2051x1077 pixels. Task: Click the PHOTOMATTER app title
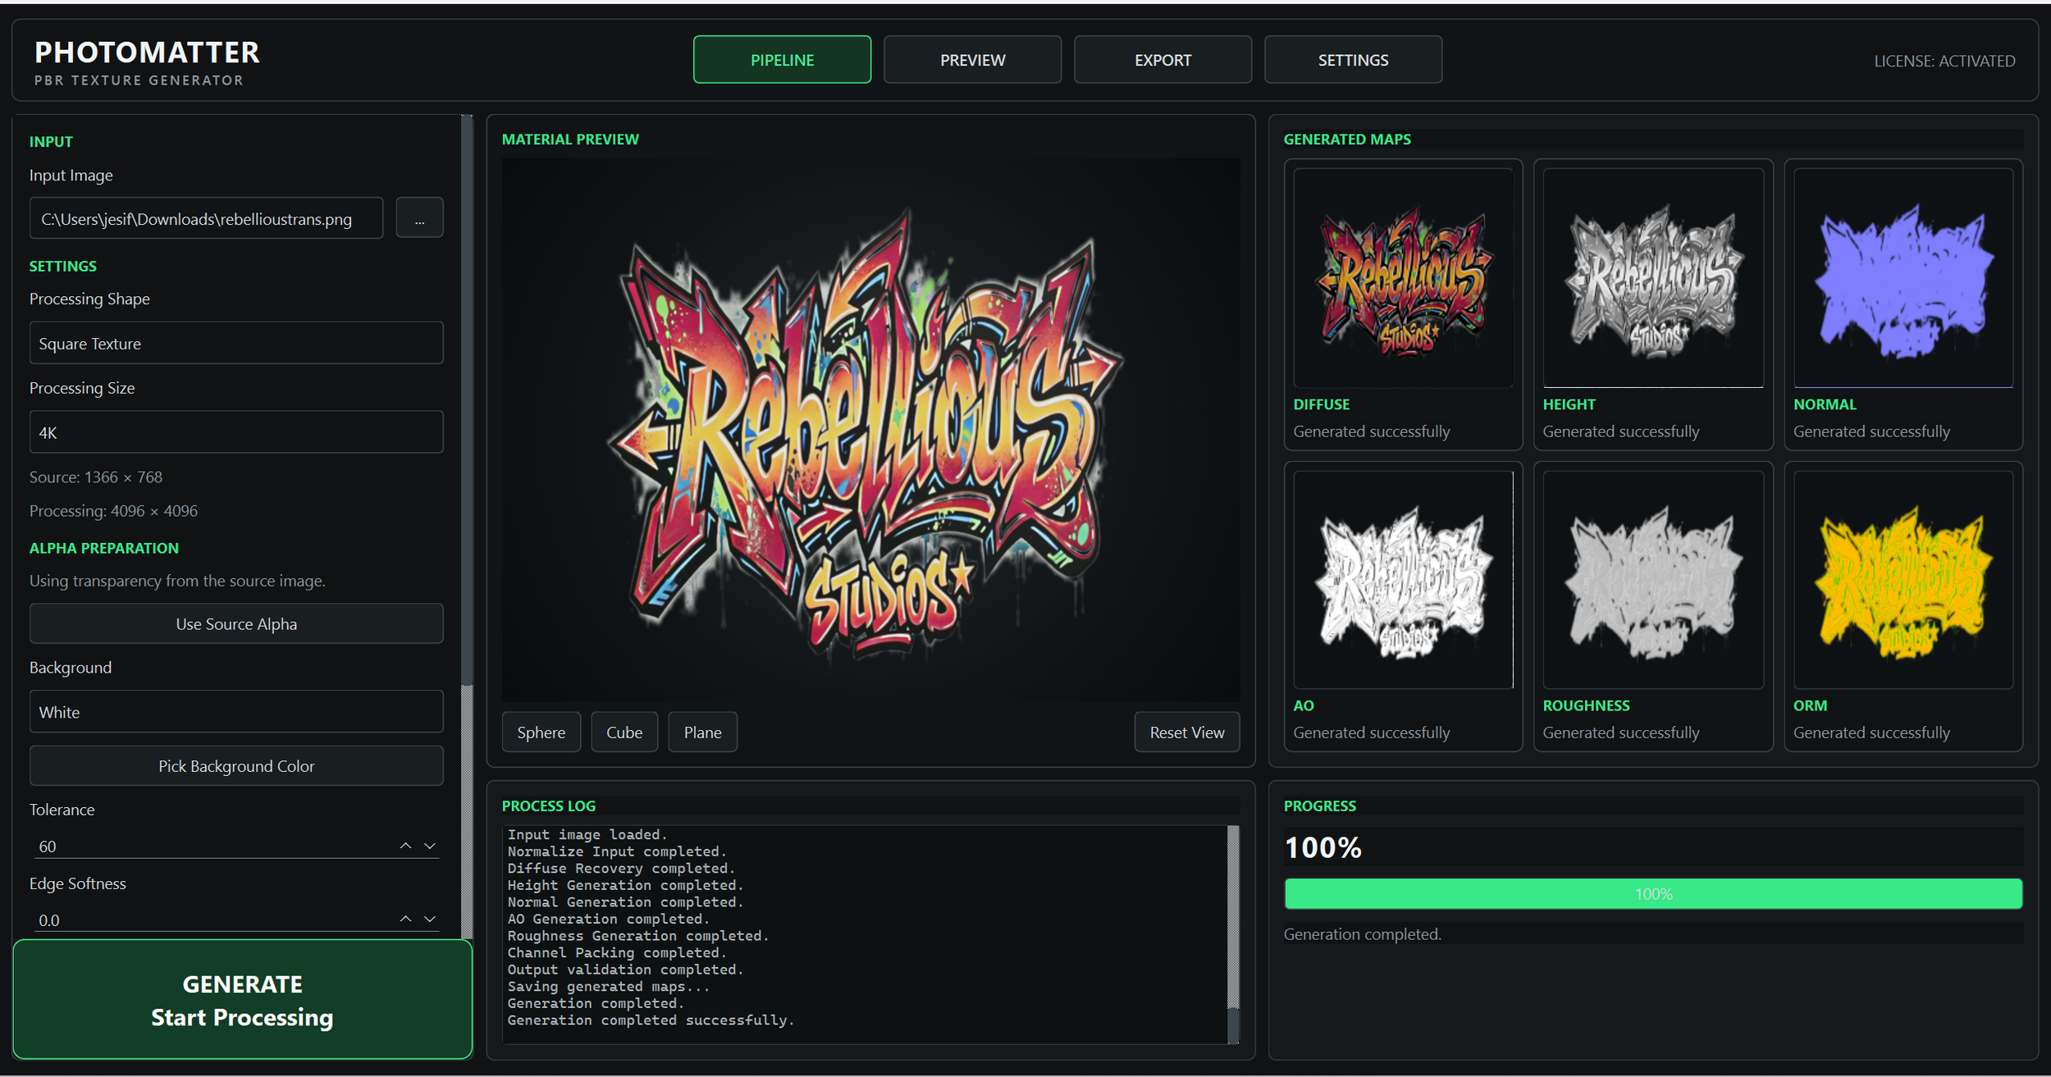pos(147,52)
